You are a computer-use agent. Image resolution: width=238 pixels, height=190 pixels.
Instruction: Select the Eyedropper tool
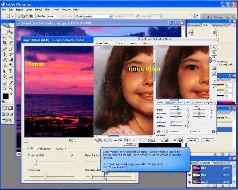[x=11, y=83]
